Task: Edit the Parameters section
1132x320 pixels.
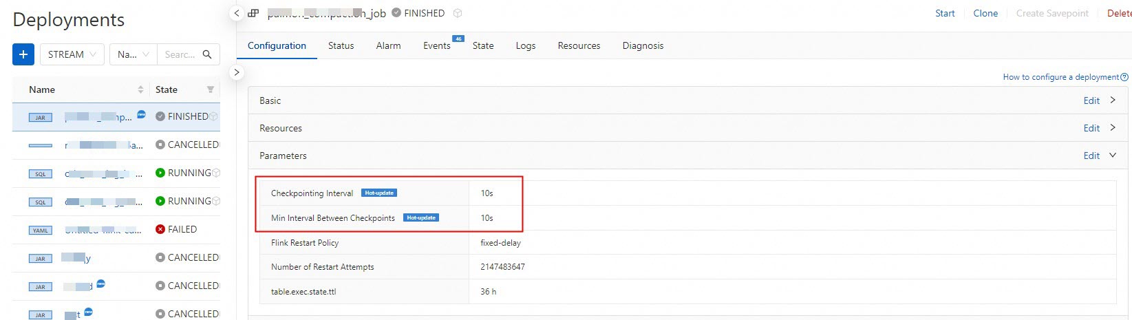Action: 1091,156
